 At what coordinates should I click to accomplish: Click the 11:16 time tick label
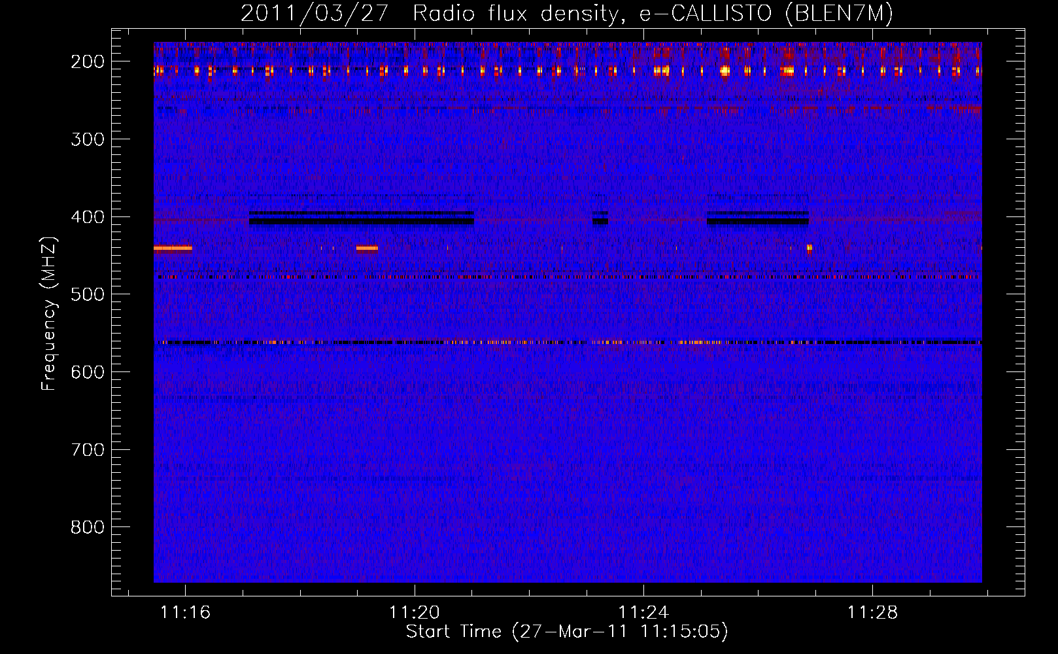click(x=186, y=613)
